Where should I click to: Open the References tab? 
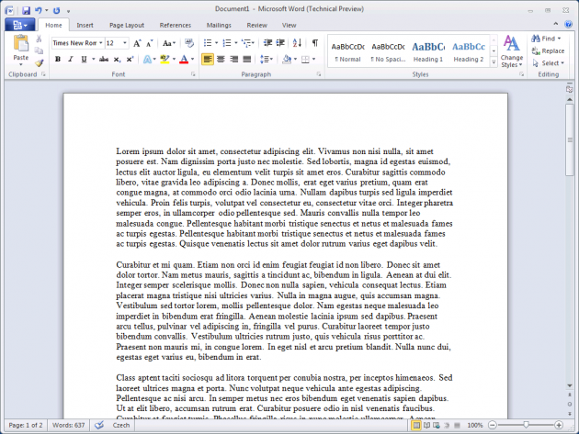176,25
